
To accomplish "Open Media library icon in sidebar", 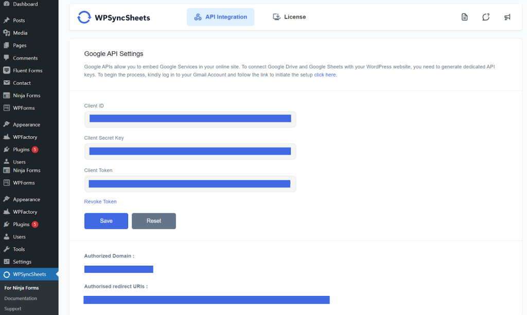I will click(6, 32).
